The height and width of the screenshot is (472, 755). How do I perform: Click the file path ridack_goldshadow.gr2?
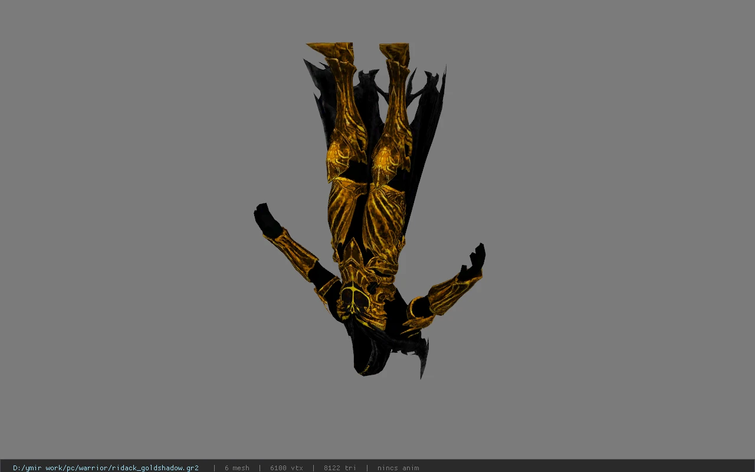pyautogui.click(x=106, y=468)
